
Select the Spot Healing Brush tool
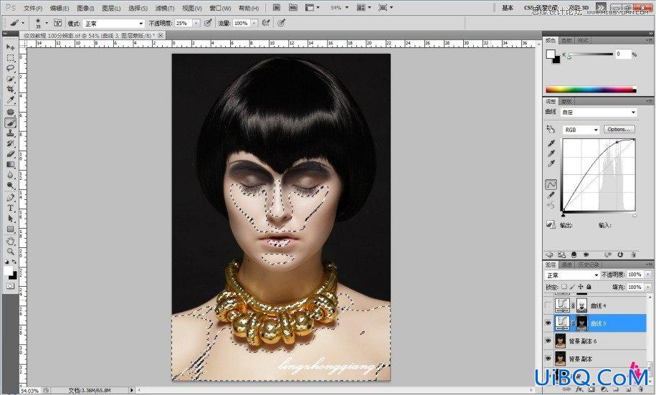[11, 112]
